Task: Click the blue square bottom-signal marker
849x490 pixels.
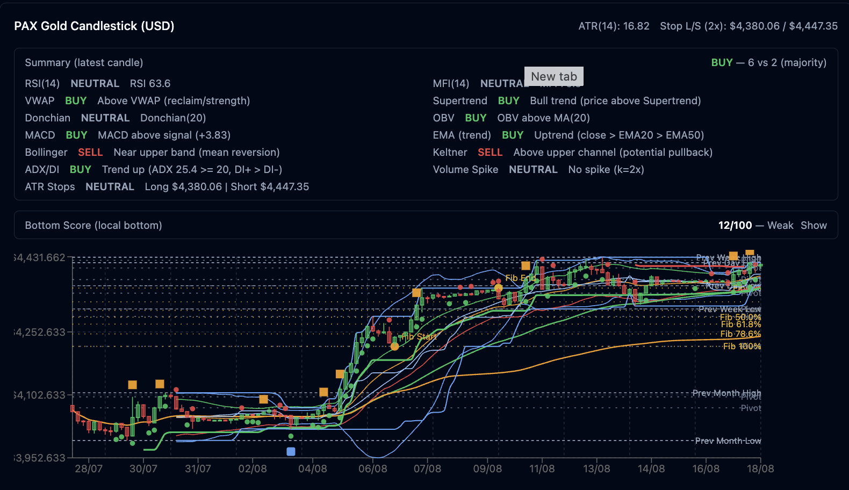Action: point(291,451)
